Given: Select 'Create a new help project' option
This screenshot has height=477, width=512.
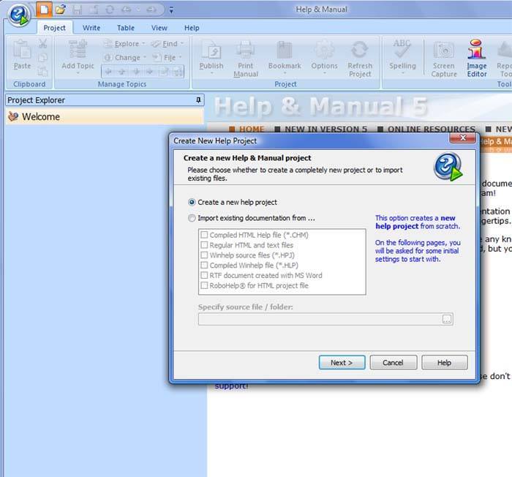Looking at the screenshot, I should [x=192, y=202].
